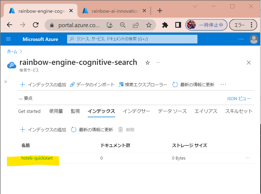
Task: Click the 検索サービス subtitle text
Action: pyautogui.click(x=29, y=70)
